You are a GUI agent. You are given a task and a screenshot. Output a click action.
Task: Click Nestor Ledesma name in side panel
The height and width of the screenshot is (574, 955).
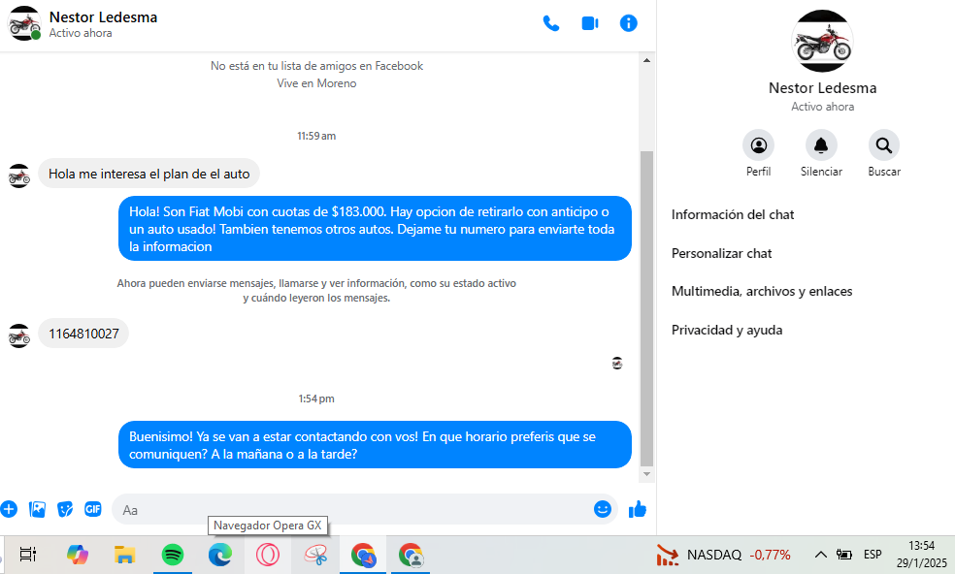click(x=822, y=88)
